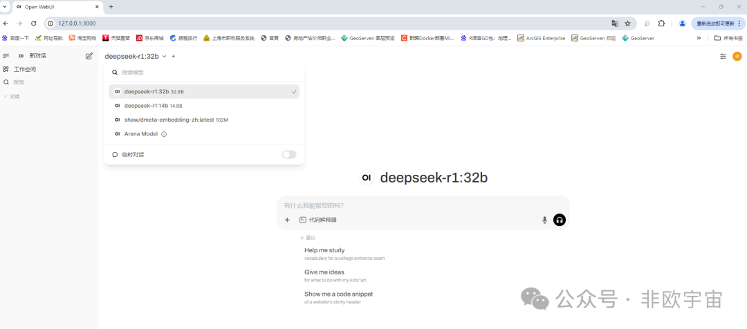Open the Baidu bookmark

click(x=16, y=38)
